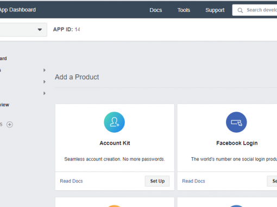The height and width of the screenshot is (207, 277).
Task: Click the orange product icon at bottom
Action: pos(114,206)
